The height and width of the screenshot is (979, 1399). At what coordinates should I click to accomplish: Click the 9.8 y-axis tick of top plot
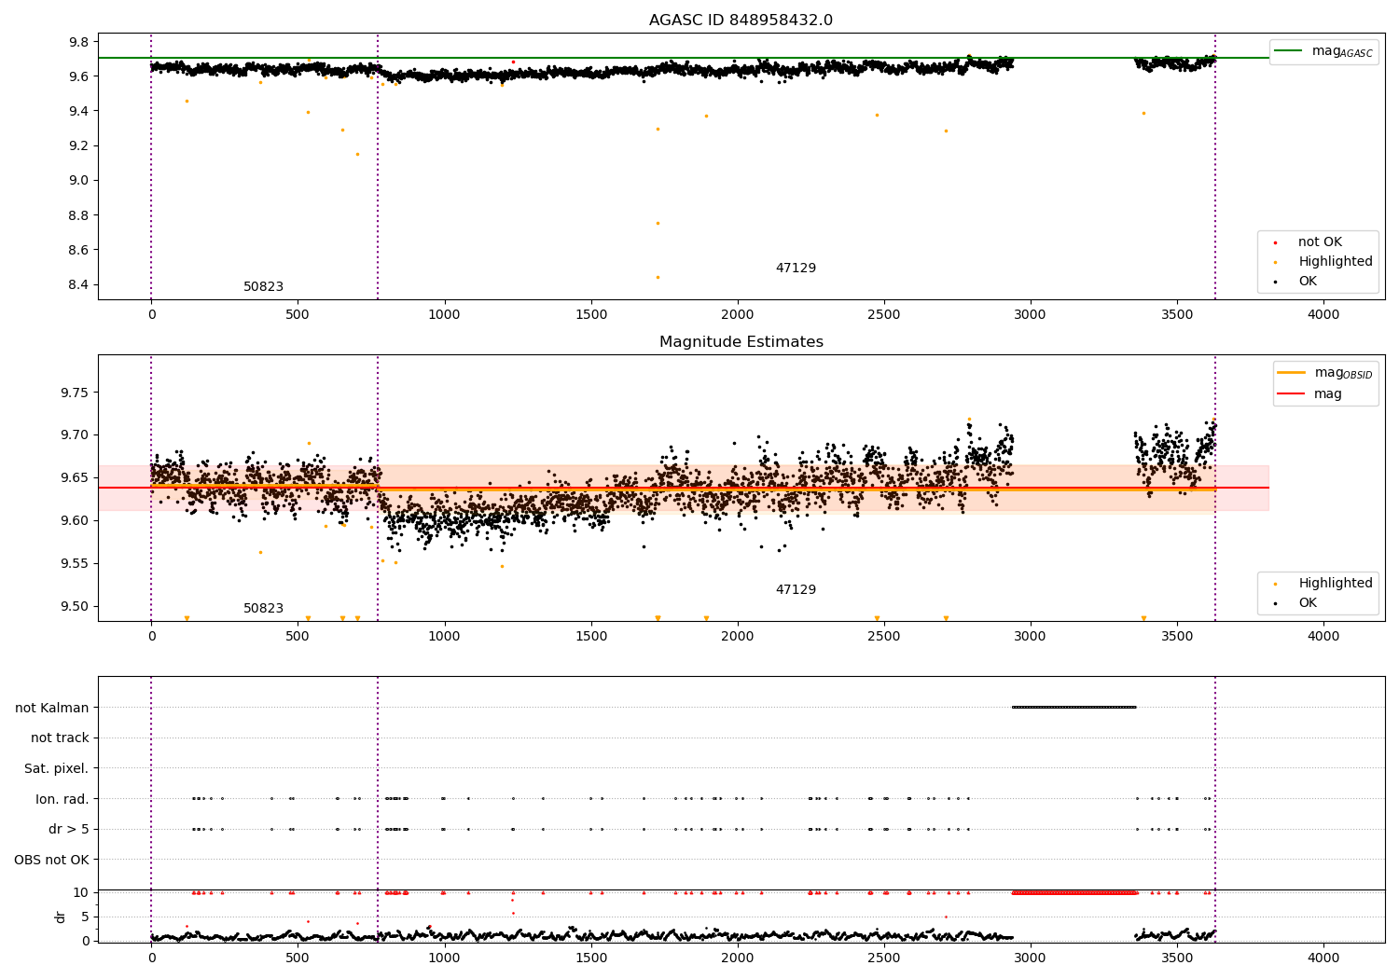pyautogui.click(x=78, y=42)
